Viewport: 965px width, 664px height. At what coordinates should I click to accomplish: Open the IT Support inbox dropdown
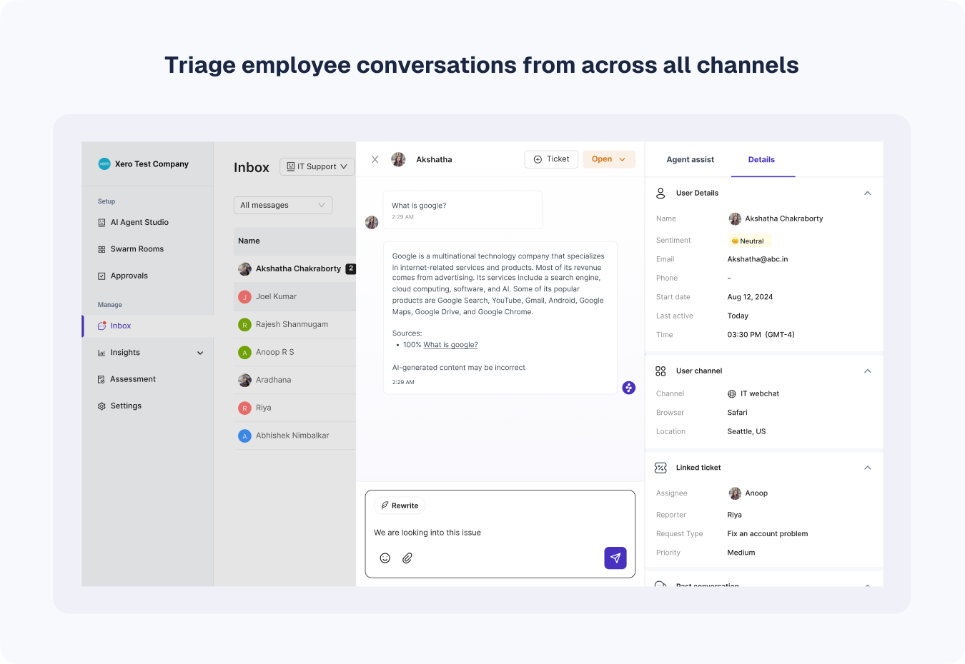pyautogui.click(x=317, y=166)
